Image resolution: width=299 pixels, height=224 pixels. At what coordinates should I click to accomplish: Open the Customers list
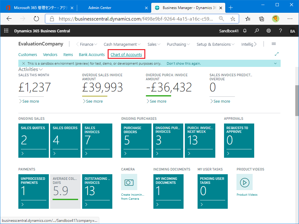28,54
